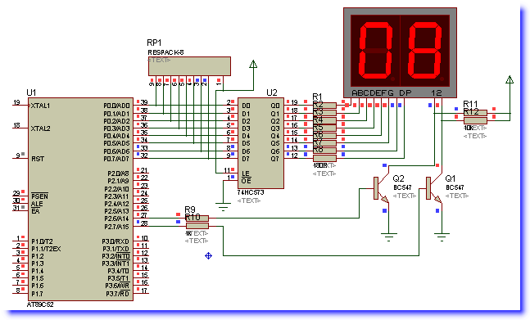Click the ground symbol below 74HC573 OE pin

click(x=223, y=206)
